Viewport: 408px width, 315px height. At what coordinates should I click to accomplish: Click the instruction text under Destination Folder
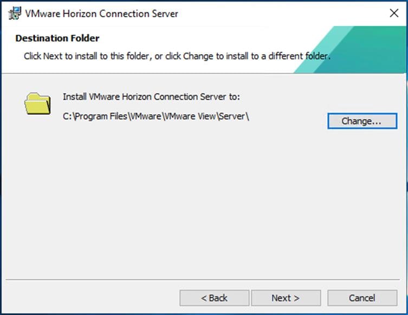pos(177,56)
